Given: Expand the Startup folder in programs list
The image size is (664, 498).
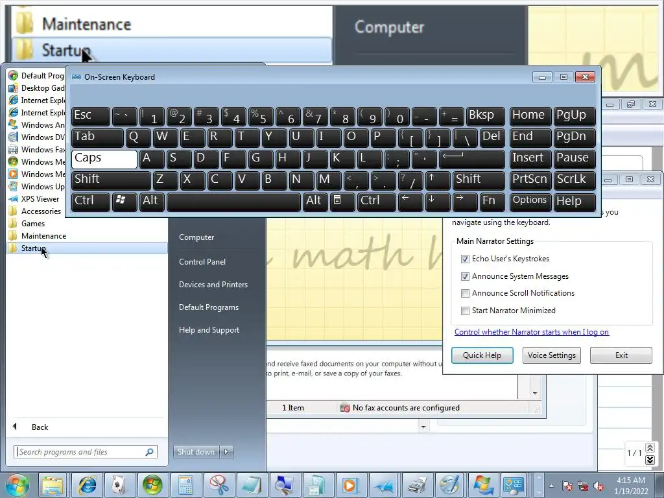Looking at the screenshot, I should click(87, 248).
